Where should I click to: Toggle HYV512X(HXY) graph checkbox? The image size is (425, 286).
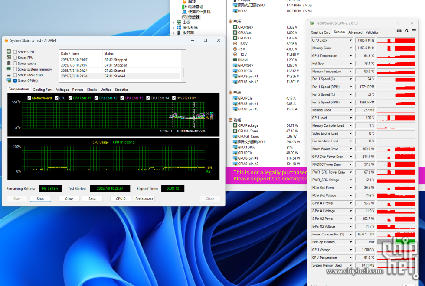coord(174,98)
